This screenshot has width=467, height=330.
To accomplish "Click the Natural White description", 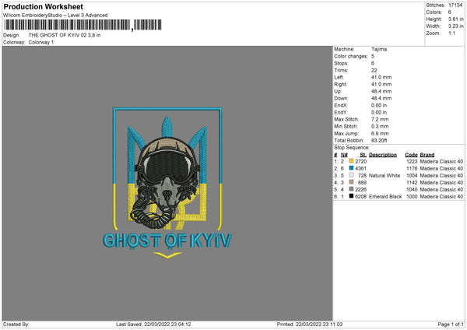I will pyautogui.click(x=384, y=175).
